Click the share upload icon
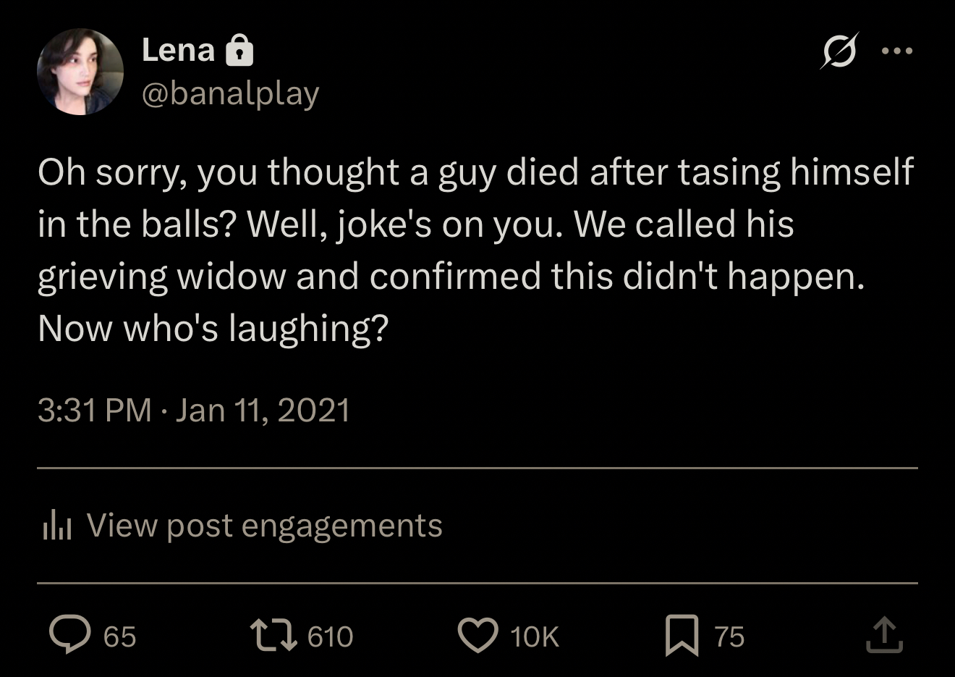The height and width of the screenshot is (677, 955). (x=884, y=635)
